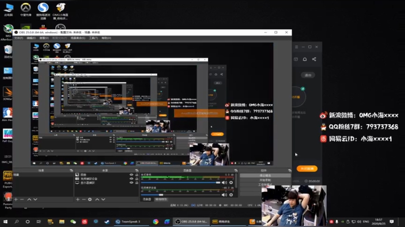Lock the 图像 source
Viewport: 405px width, 227px height.
137,175
